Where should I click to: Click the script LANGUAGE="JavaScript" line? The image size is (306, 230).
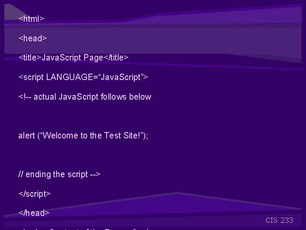tap(83, 77)
